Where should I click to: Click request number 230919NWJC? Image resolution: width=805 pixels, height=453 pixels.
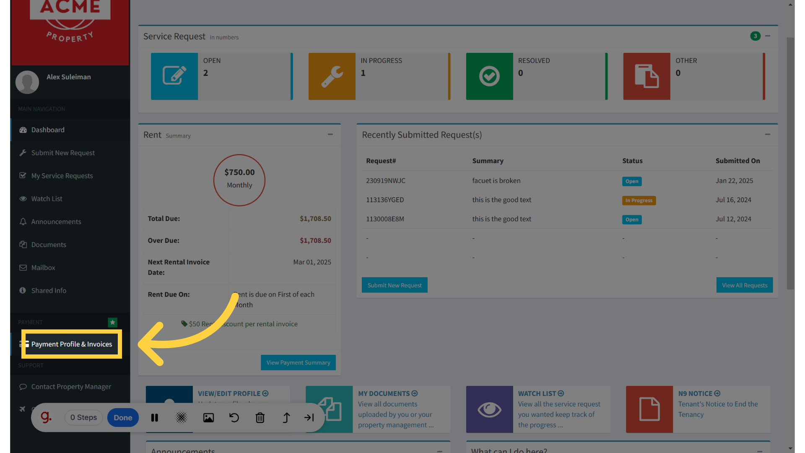(386, 181)
